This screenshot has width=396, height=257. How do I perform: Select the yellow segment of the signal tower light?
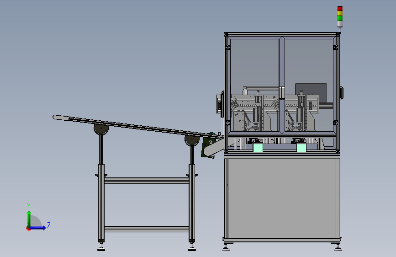[x=340, y=13]
